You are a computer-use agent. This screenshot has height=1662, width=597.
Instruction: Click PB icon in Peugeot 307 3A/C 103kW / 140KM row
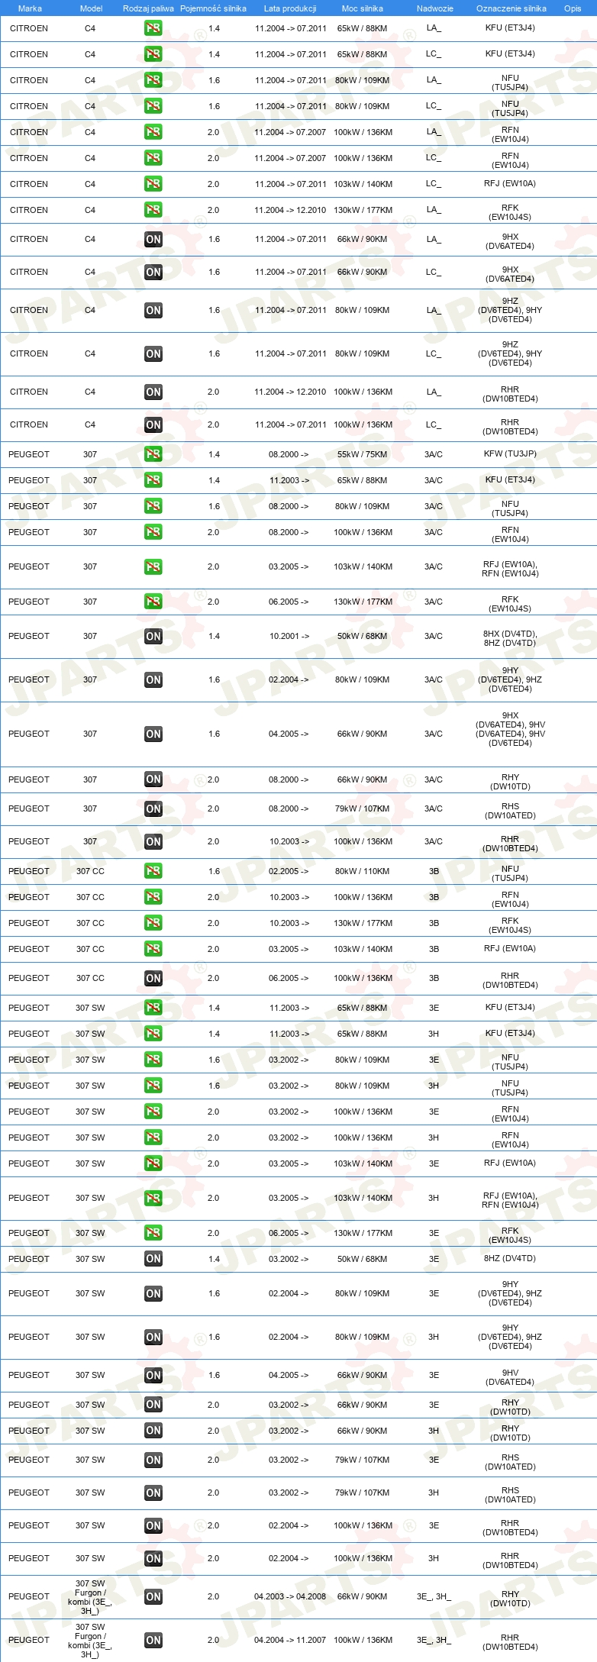click(x=153, y=566)
